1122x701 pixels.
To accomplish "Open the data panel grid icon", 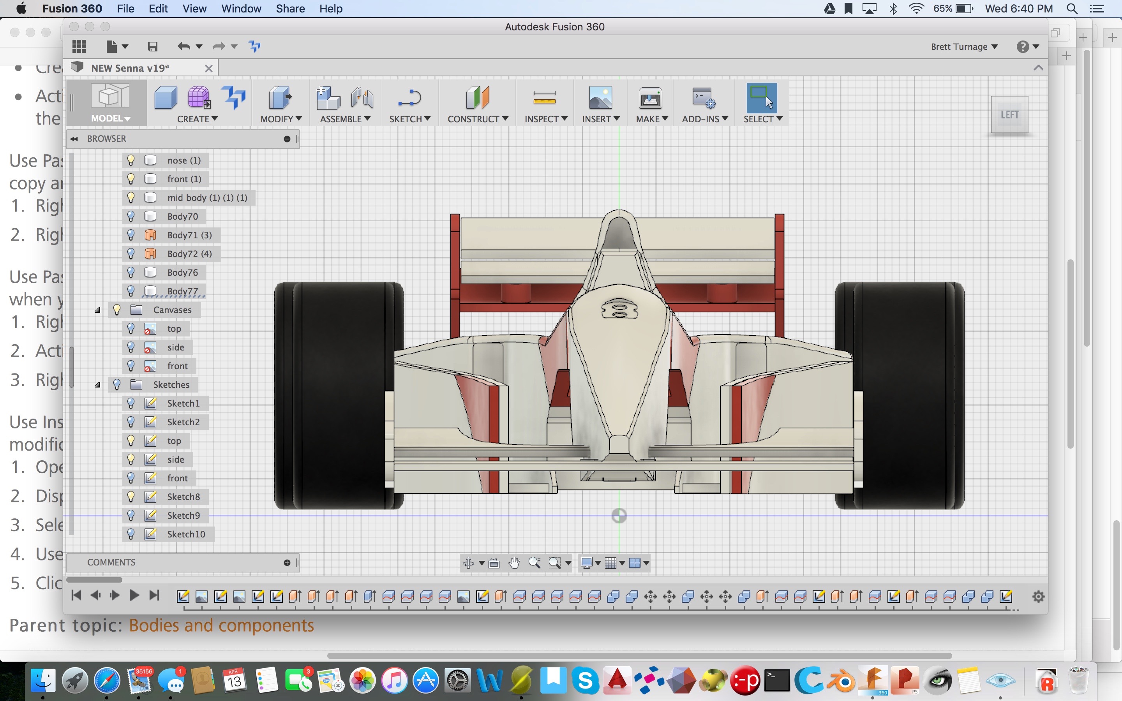I will pos(79,46).
